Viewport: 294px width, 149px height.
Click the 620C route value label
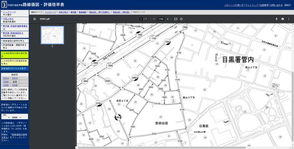click(154, 134)
